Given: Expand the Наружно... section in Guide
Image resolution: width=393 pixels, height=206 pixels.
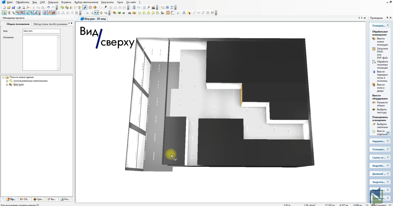Looking at the screenshot, I should [x=388, y=141].
